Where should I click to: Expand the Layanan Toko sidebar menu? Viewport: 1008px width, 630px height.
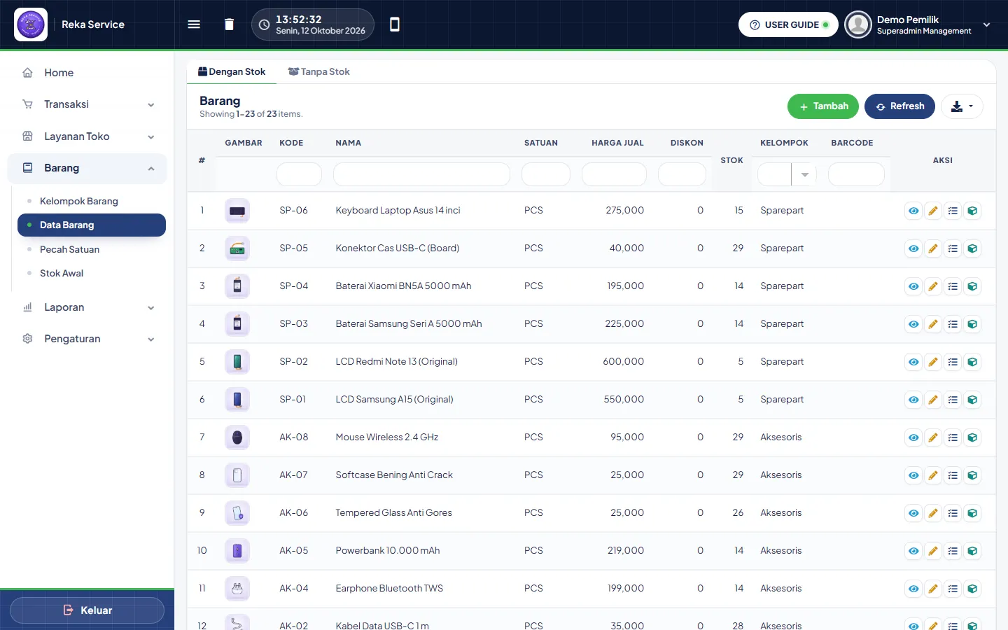(87, 136)
